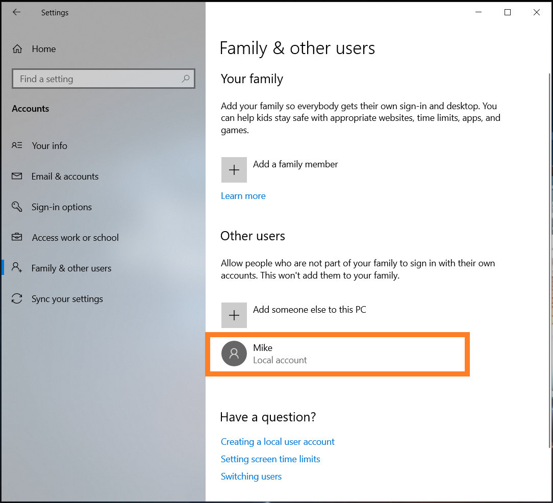Maximize the Settings window
The width and height of the screenshot is (553, 503).
pos(508,12)
